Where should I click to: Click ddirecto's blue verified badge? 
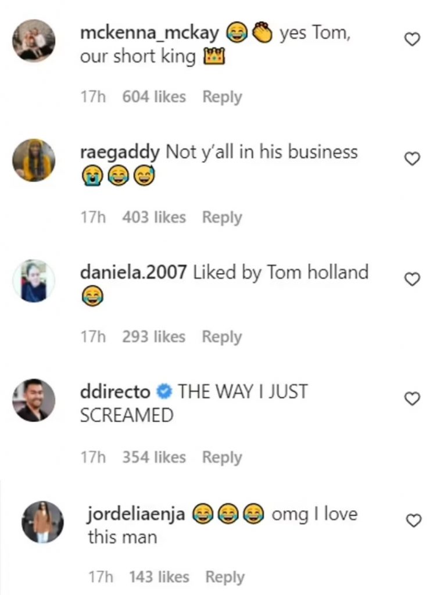tap(163, 391)
